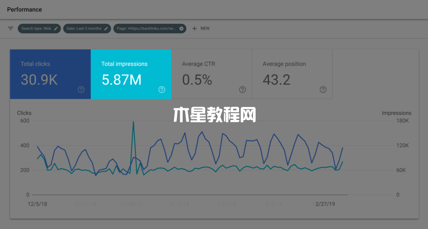
Task: Click the Performance page title
Action: (25, 10)
